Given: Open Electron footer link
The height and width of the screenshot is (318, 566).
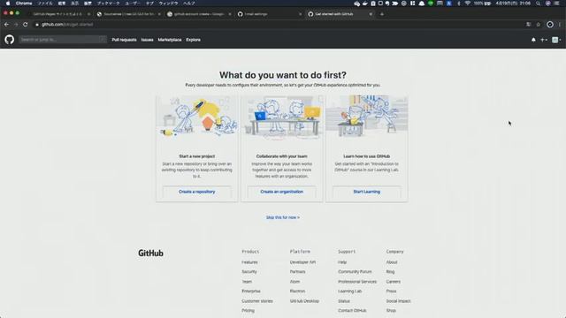Looking at the screenshot, I should (297, 291).
